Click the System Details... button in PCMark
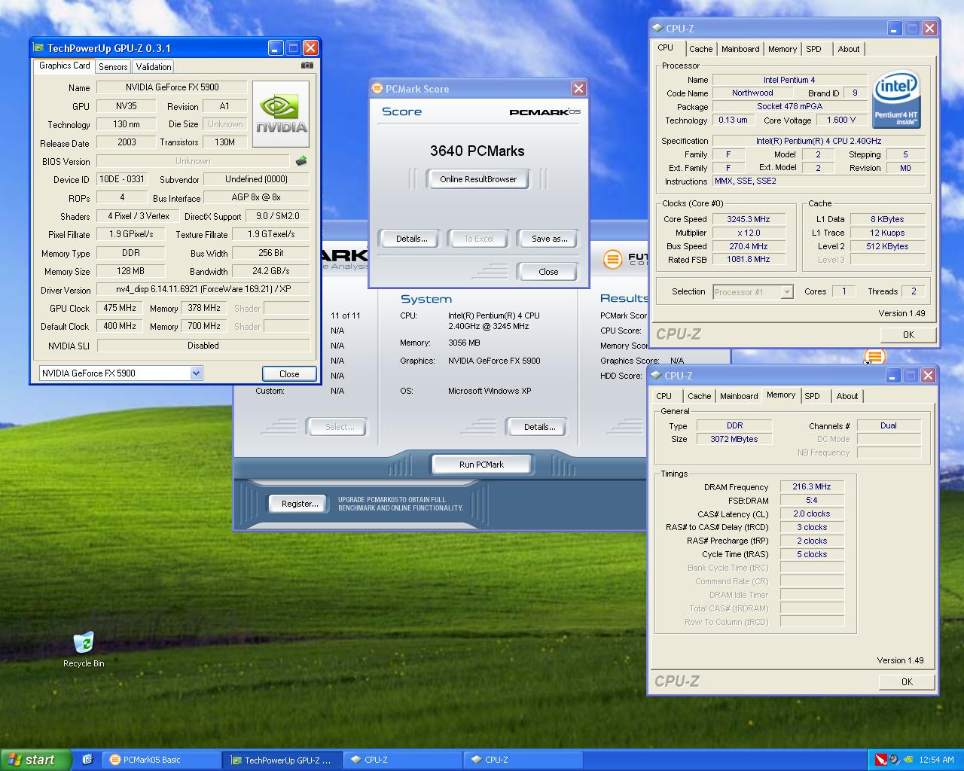Viewport: 964px width, 771px height. click(x=539, y=427)
